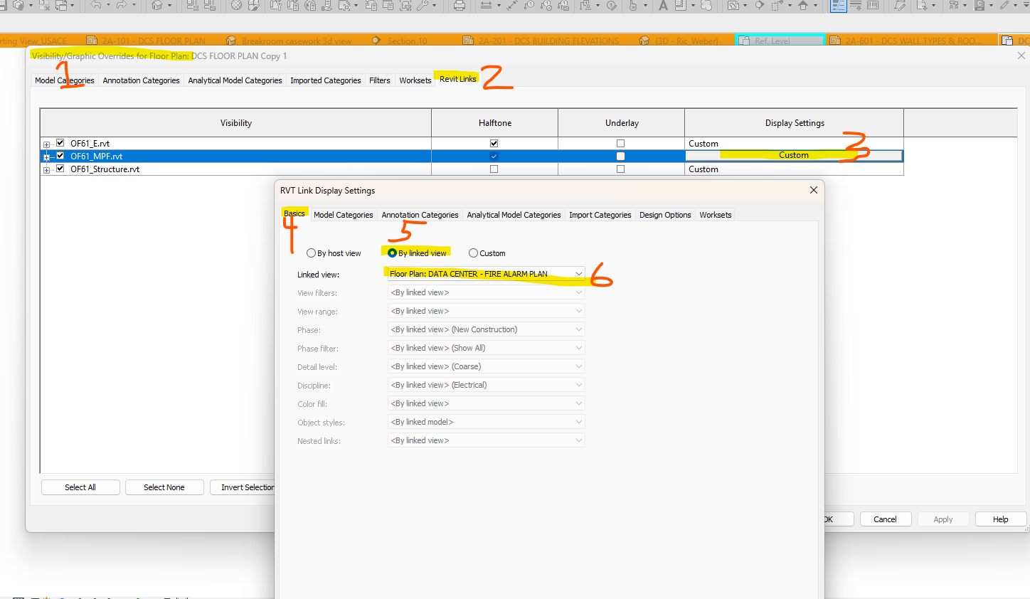Click the Halftone column header
This screenshot has height=599, width=1030.
[x=495, y=123]
